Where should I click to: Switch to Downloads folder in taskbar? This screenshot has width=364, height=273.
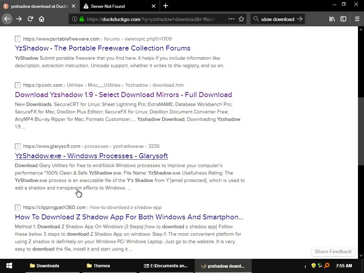coord(53,266)
